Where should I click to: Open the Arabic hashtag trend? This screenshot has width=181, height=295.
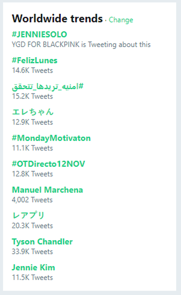tap(48, 86)
